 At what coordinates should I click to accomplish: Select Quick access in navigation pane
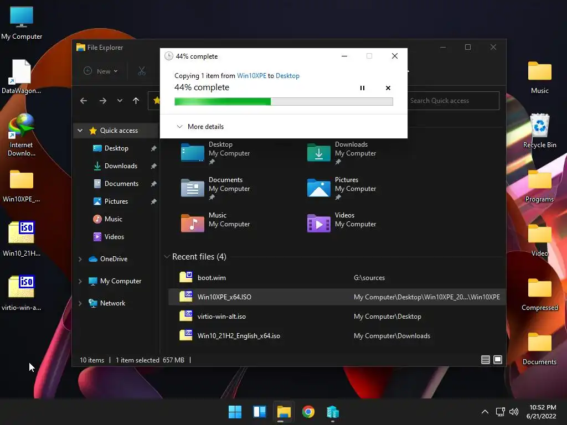click(x=119, y=131)
